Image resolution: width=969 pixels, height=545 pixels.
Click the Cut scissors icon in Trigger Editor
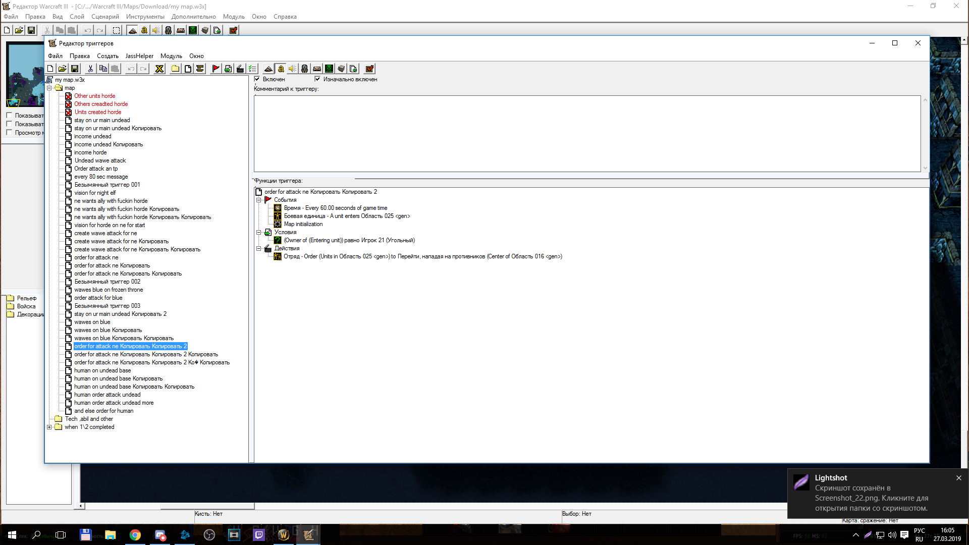coord(90,69)
